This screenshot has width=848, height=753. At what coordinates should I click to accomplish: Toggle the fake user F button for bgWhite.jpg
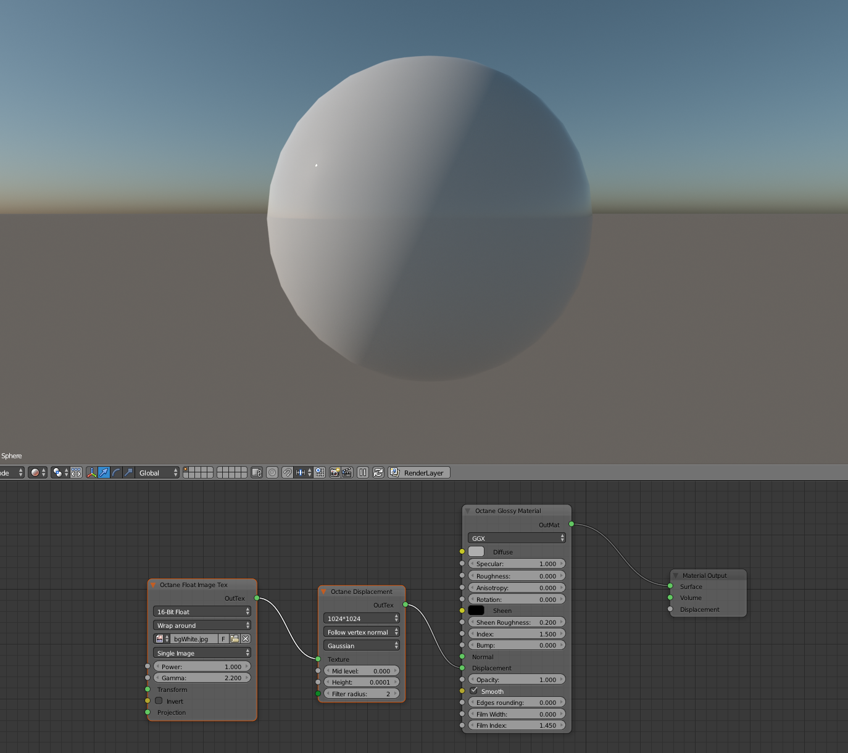coord(223,639)
